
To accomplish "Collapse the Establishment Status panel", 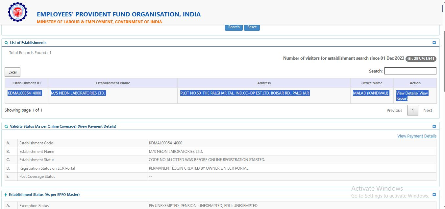I will (x=434, y=195).
